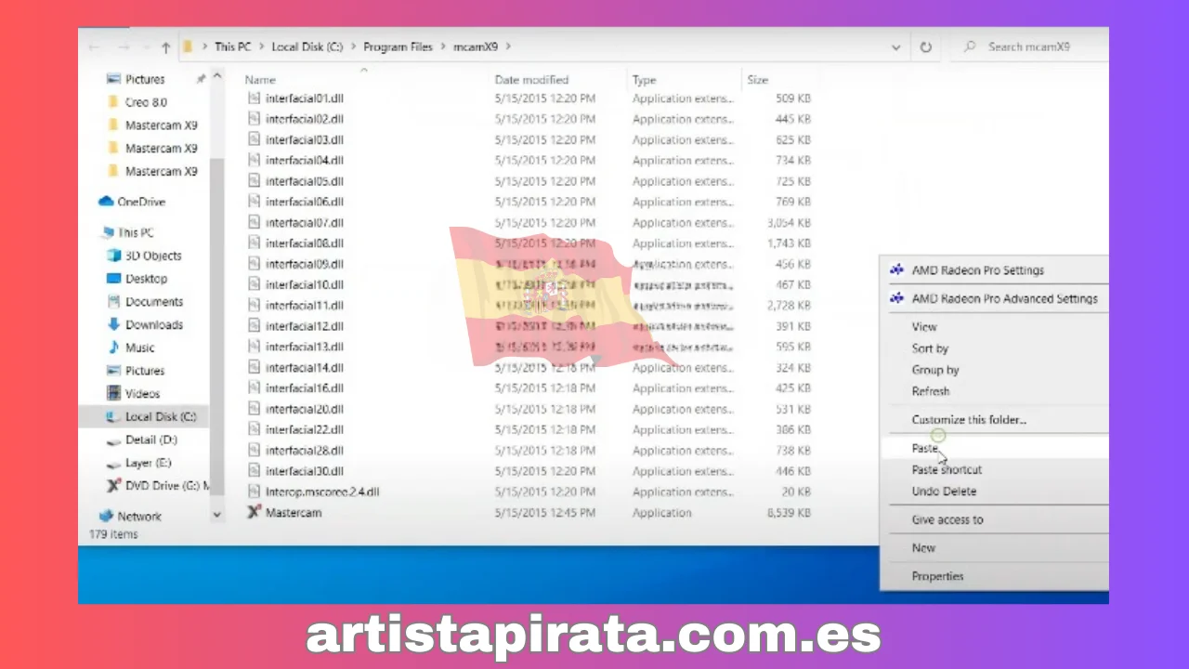Image resolution: width=1189 pixels, height=669 pixels.
Task: Select This PC in the navigation pane
Action: [126, 232]
